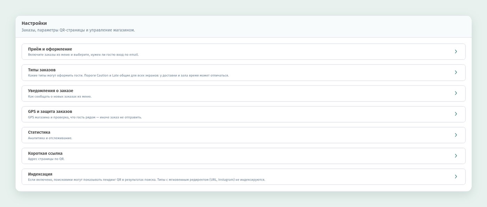Click description starting 'Включите заказы из меню'
This screenshot has height=207, width=487.
(83, 55)
